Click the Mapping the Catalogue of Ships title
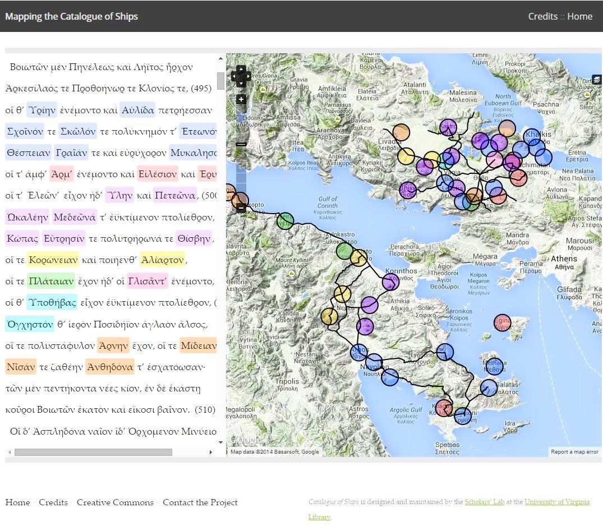603x526 pixels. coord(72,16)
